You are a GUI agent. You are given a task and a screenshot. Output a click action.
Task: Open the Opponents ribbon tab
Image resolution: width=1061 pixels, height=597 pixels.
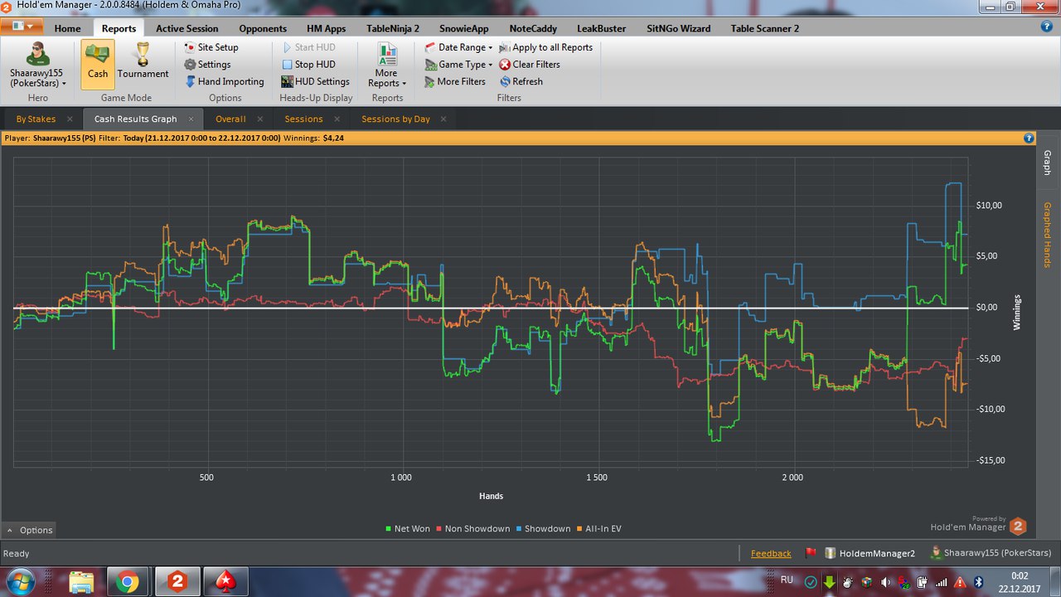click(263, 28)
